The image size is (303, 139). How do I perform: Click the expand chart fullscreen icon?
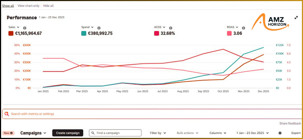coord(296,18)
